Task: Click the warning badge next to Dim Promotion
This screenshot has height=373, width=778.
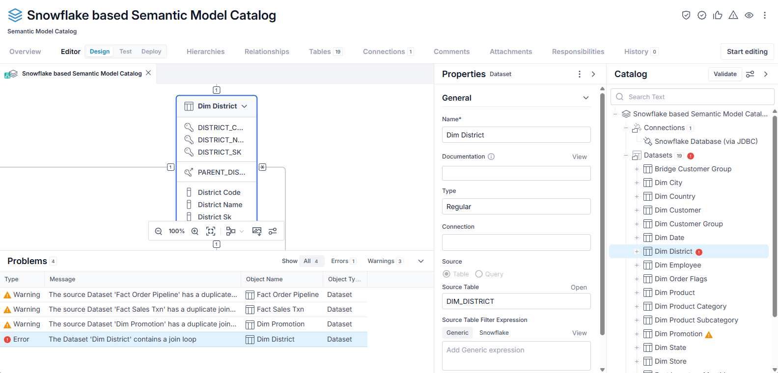Action: (x=709, y=335)
